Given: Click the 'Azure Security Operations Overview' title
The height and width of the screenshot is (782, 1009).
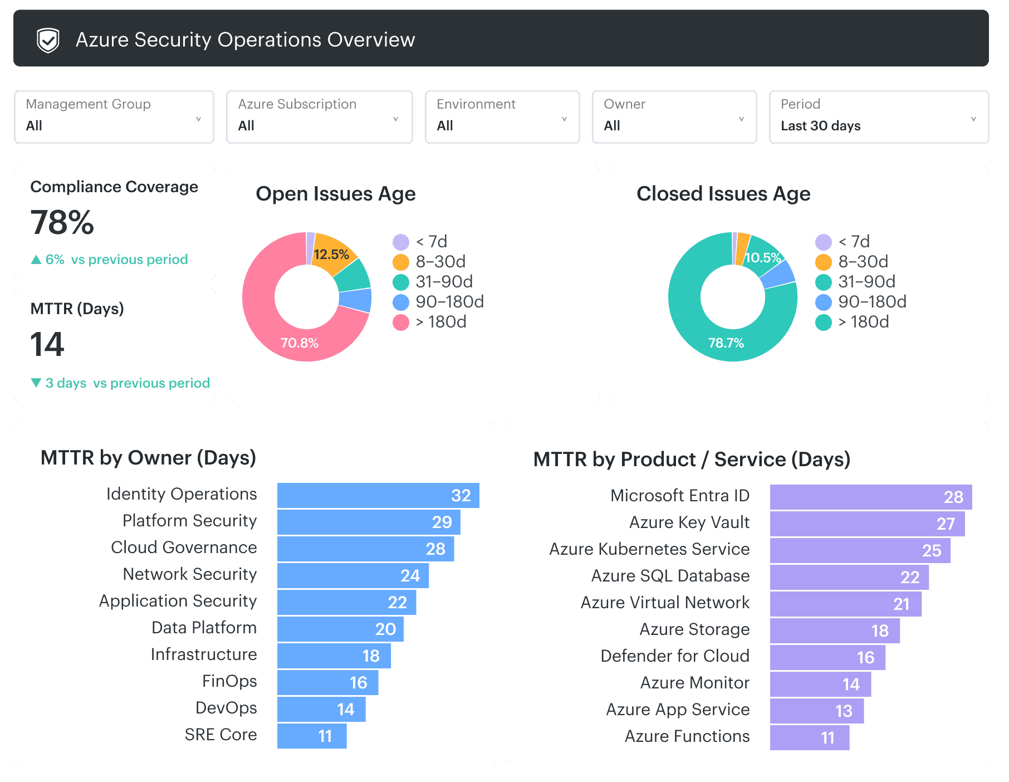Looking at the screenshot, I should click(x=246, y=40).
